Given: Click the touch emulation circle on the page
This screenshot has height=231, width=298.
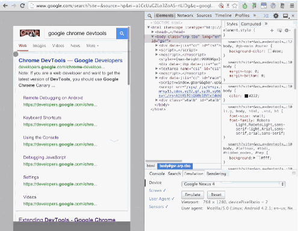Looking at the screenshot, I should point(16,54).
